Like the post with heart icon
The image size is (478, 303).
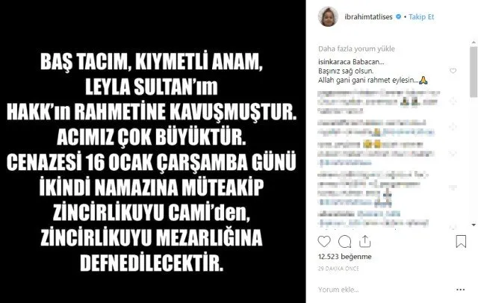[x=323, y=242]
